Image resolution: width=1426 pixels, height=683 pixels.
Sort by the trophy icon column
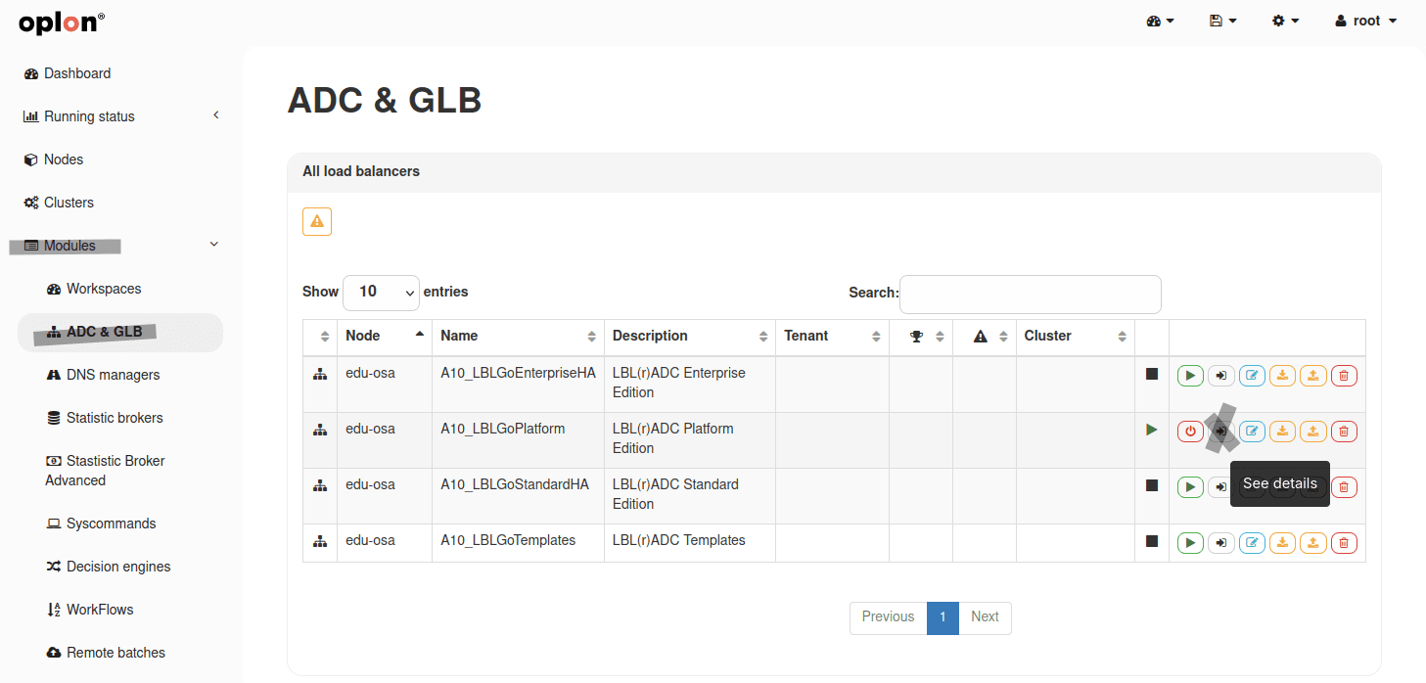(921, 336)
